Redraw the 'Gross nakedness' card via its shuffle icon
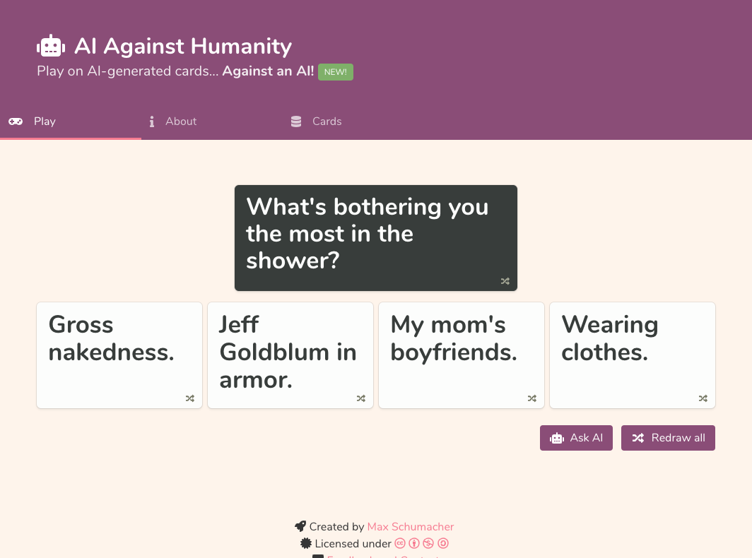The image size is (752, 558). [x=190, y=398]
